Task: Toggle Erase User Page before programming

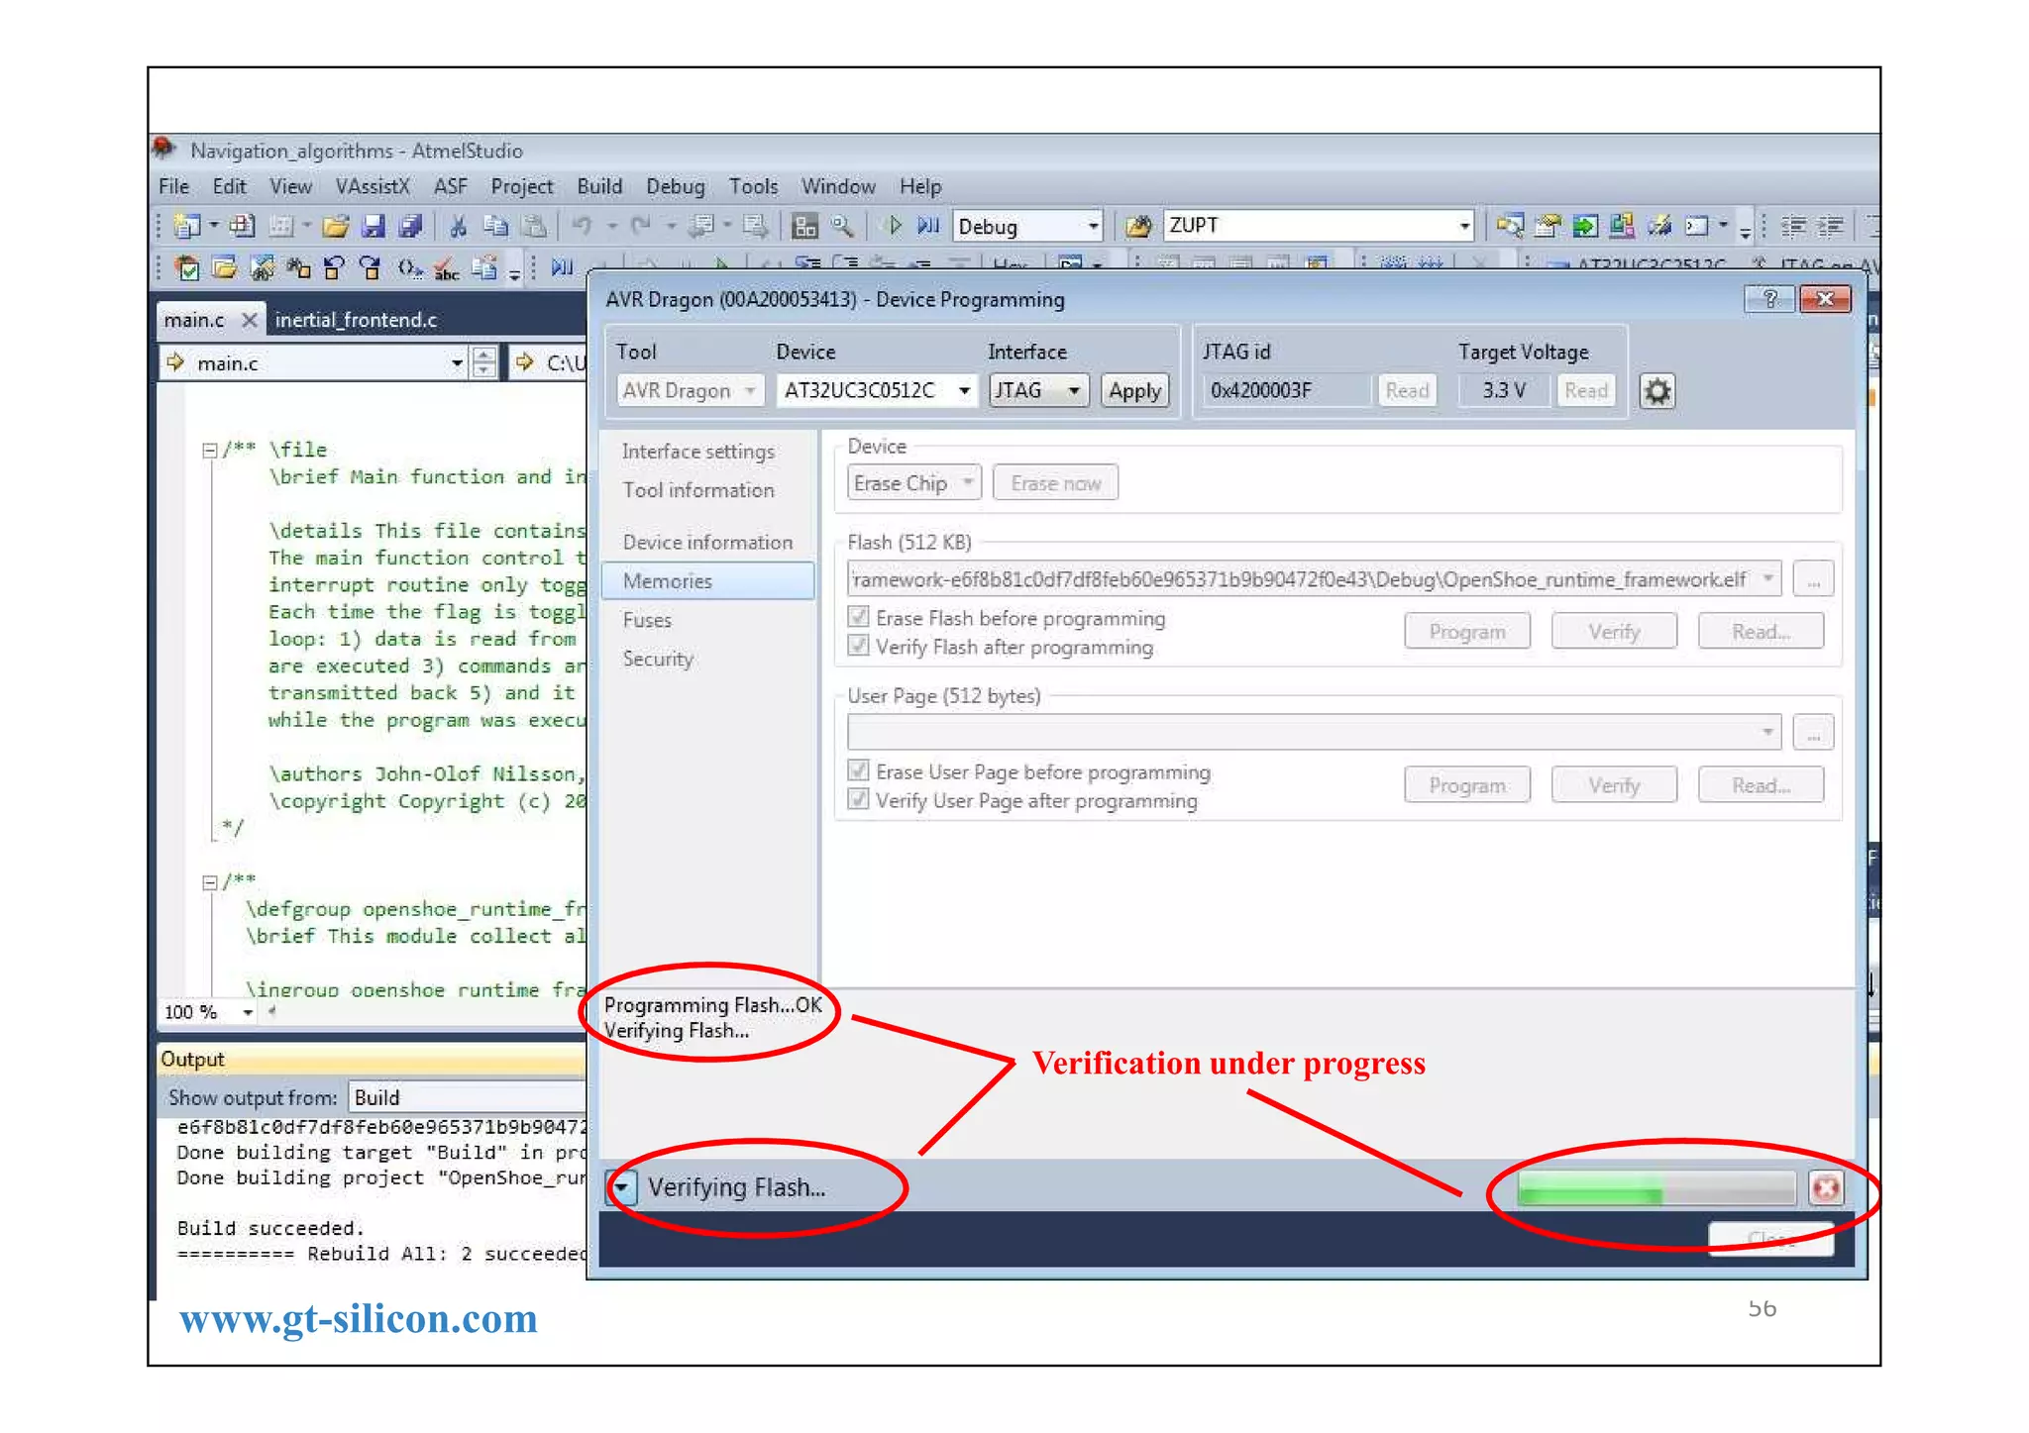Action: (859, 770)
